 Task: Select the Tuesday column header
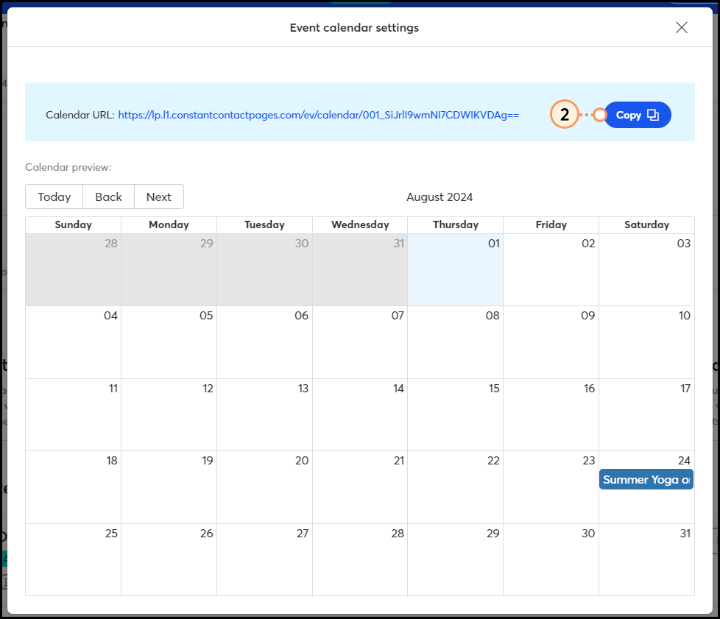pos(264,224)
